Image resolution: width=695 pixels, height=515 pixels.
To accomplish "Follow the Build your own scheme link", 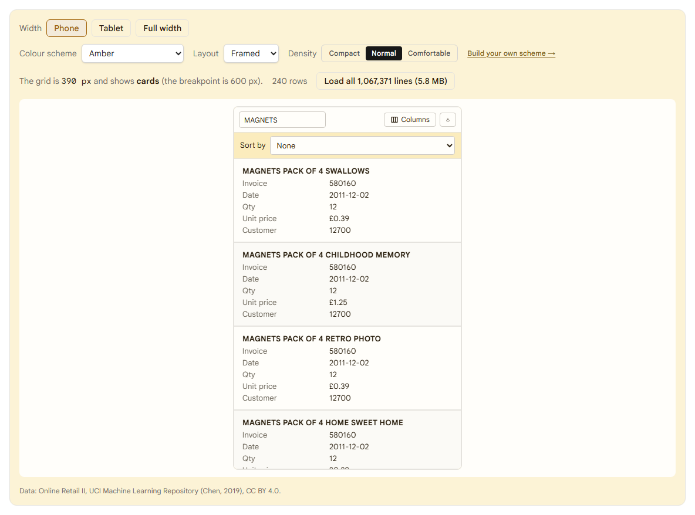I will (x=511, y=53).
